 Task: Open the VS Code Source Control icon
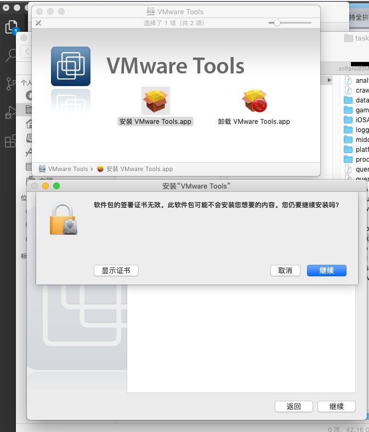pyautogui.click(x=10, y=84)
